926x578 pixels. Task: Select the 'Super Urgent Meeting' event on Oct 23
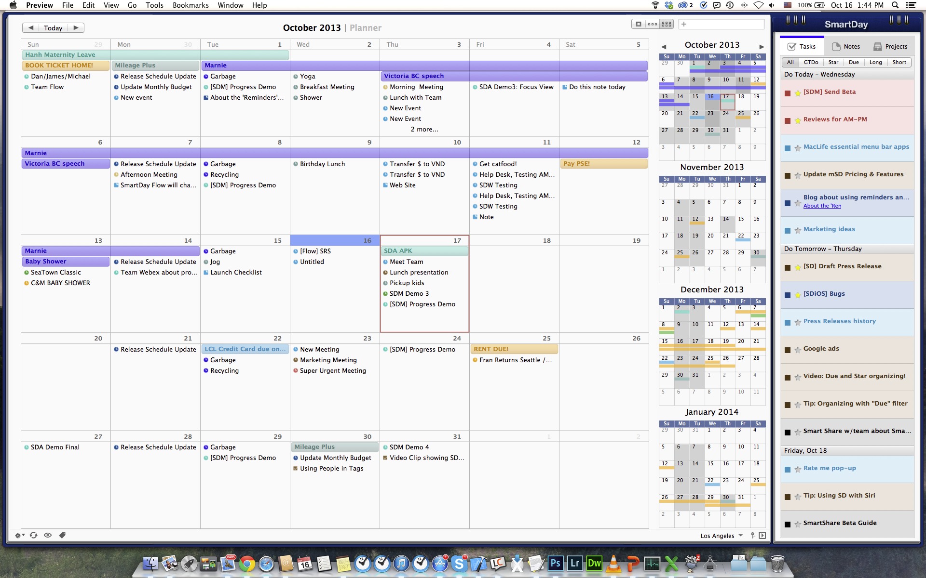[x=333, y=371]
